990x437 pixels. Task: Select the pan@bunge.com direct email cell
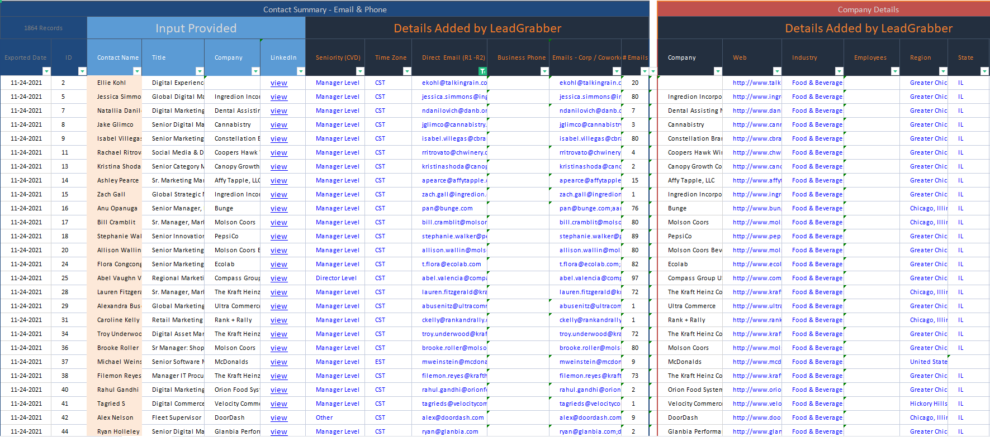(449, 208)
